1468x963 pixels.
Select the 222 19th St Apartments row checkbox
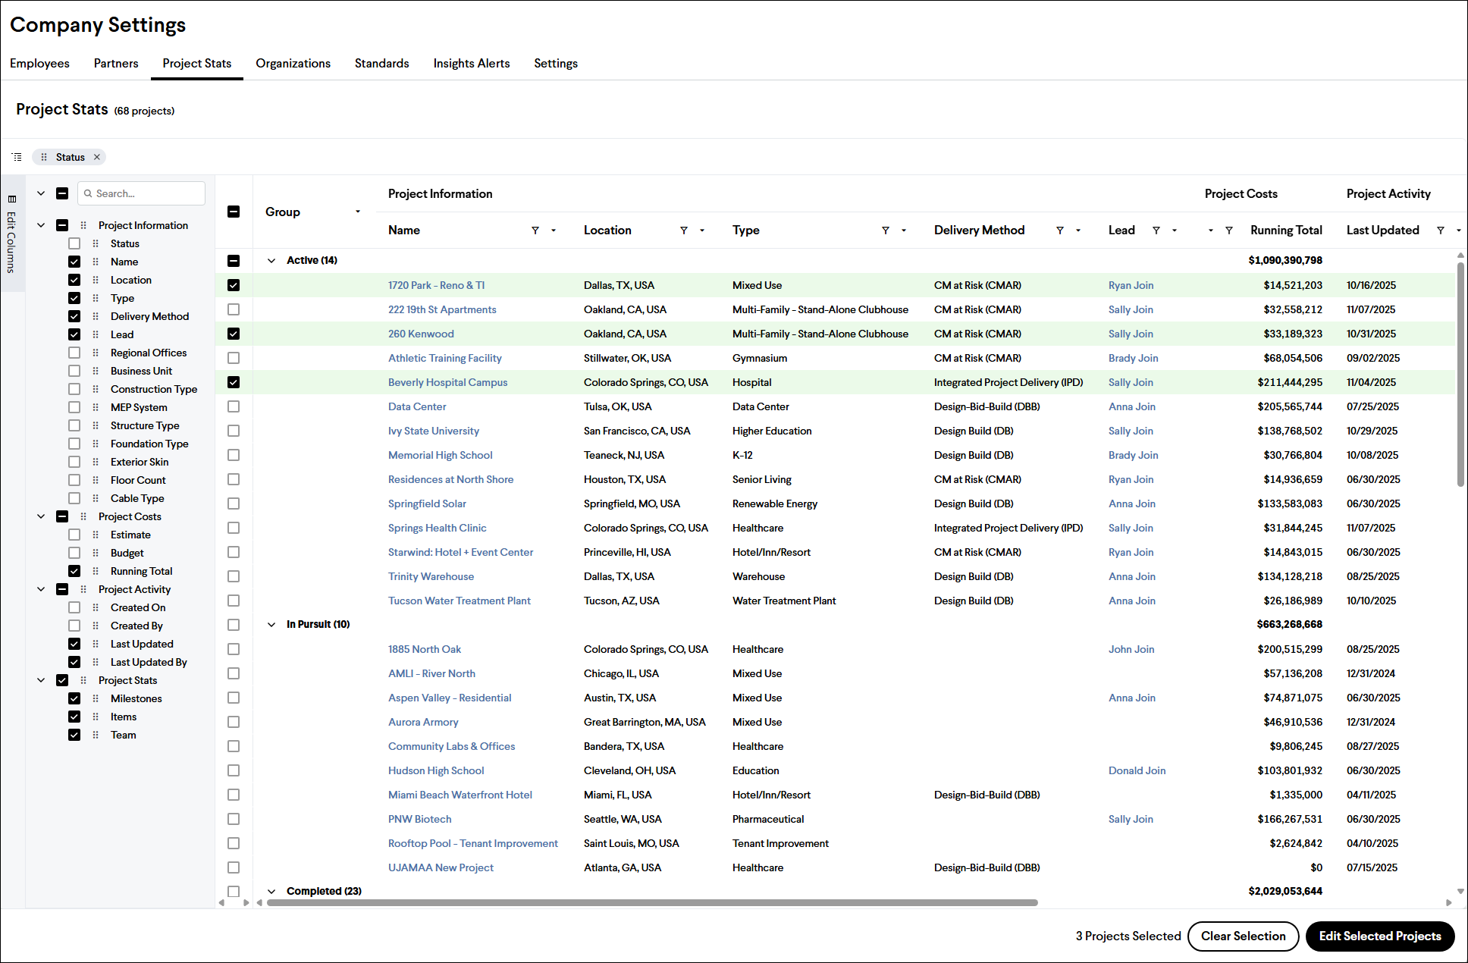(x=234, y=309)
